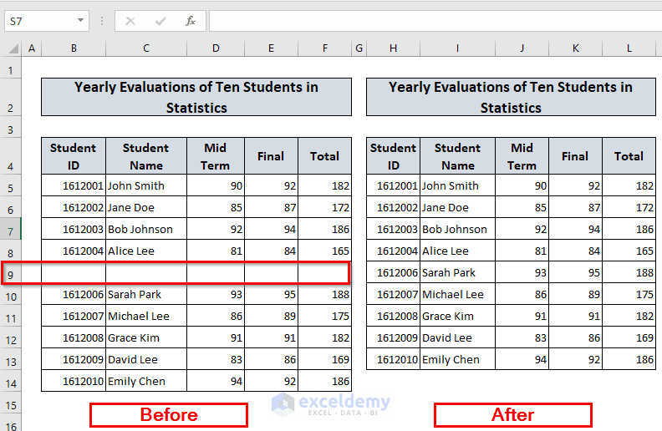Screen dimensions: 662x431
Task: Click 'Student ID' header in column B
Action: (x=74, y=156)
